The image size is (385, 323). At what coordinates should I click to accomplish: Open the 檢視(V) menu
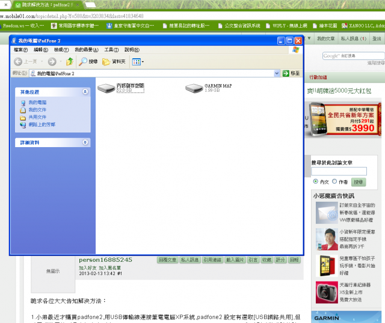tap(61, 50)
